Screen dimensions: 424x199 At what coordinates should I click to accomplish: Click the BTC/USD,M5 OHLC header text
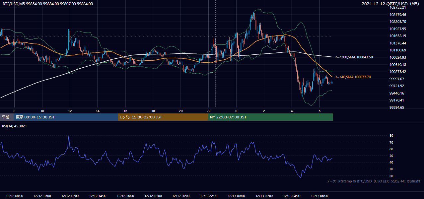(48, 4)
